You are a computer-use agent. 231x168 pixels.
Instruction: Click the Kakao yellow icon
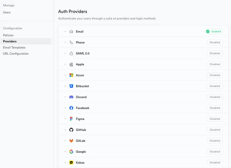tap(71, 162)
